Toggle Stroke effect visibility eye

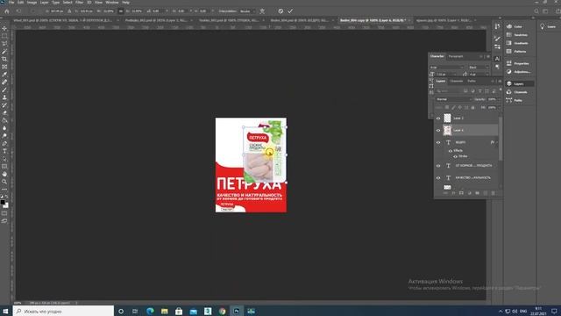(x=455, y=156)
